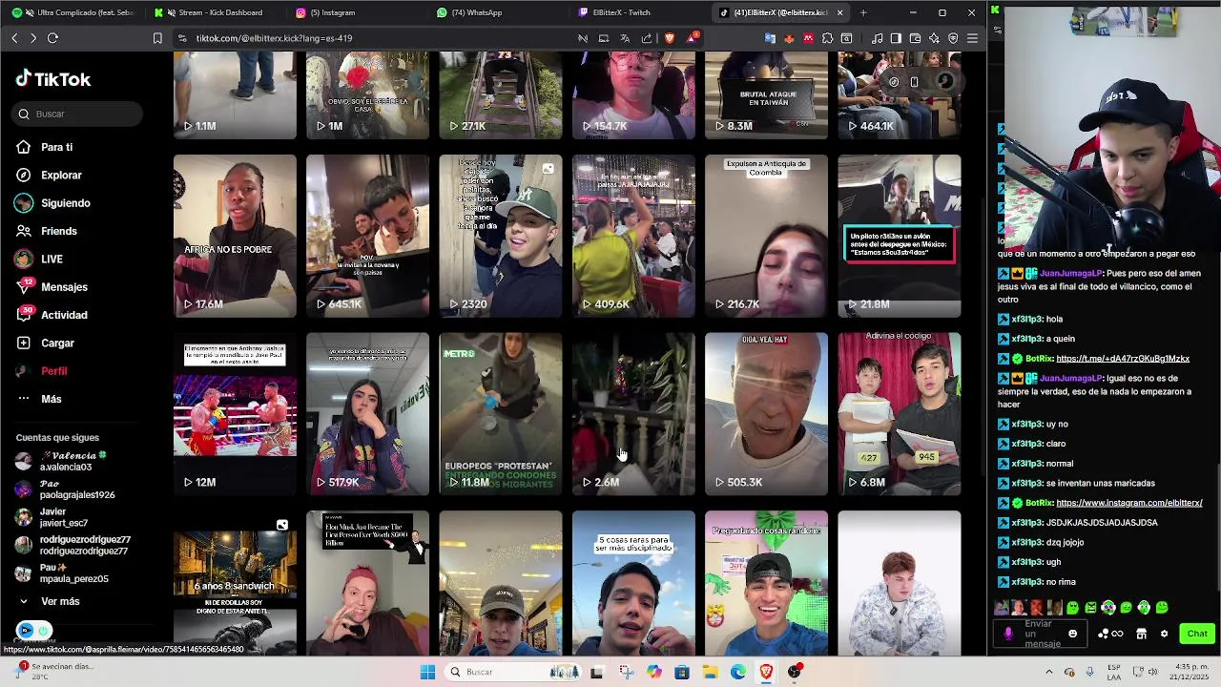Bookmark this page

pos(157,38)
